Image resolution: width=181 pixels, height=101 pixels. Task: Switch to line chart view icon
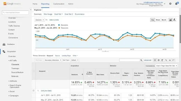[170, 20]
